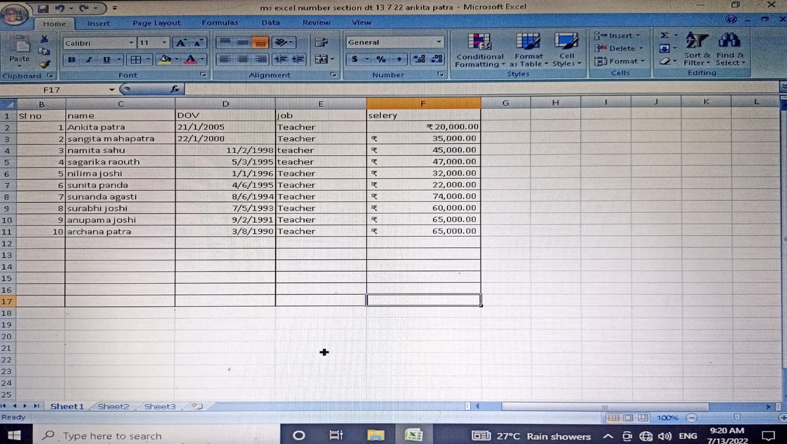Click Increase Decimal button
The image size is (787, 444).
(419, 59)
